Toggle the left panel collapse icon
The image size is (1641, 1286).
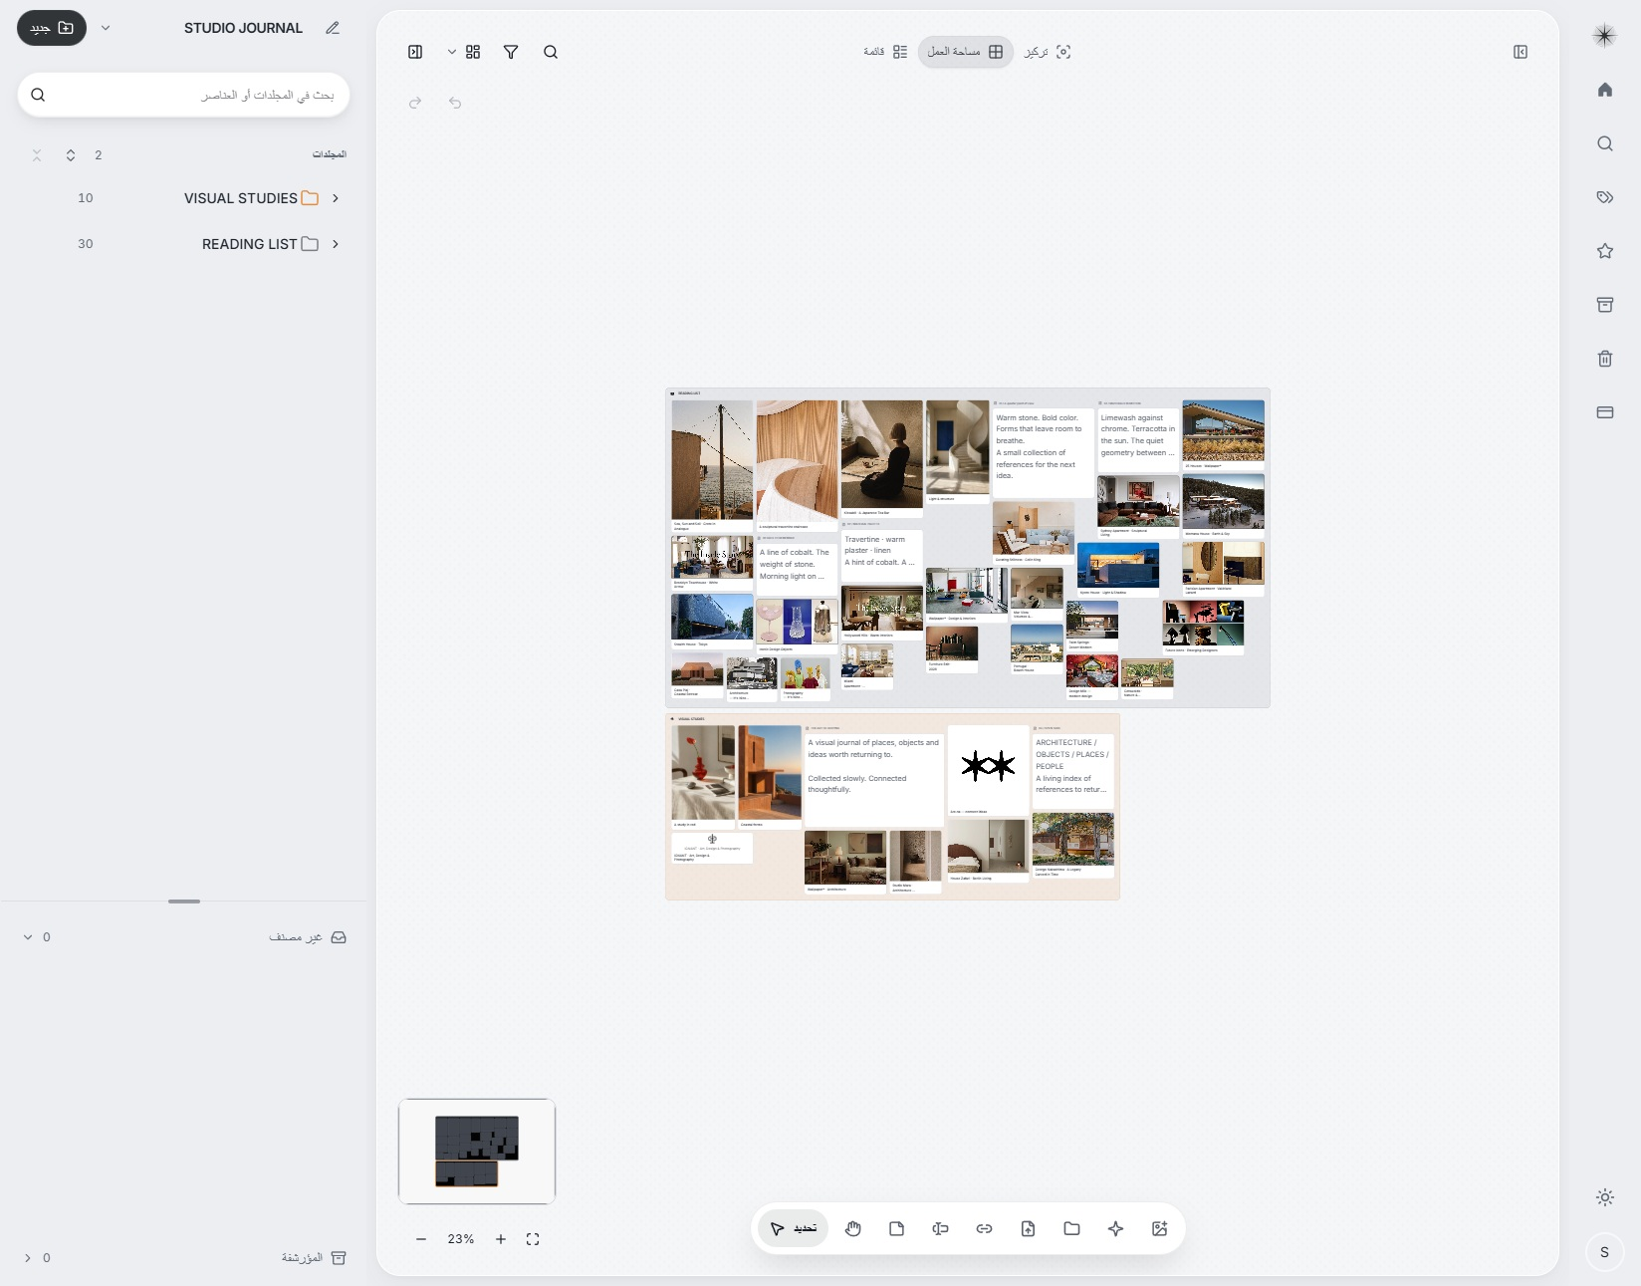(x=415, y=52)
